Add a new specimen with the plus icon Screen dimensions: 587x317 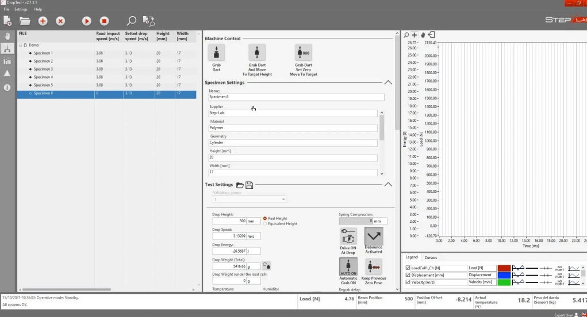click(43, 21)
